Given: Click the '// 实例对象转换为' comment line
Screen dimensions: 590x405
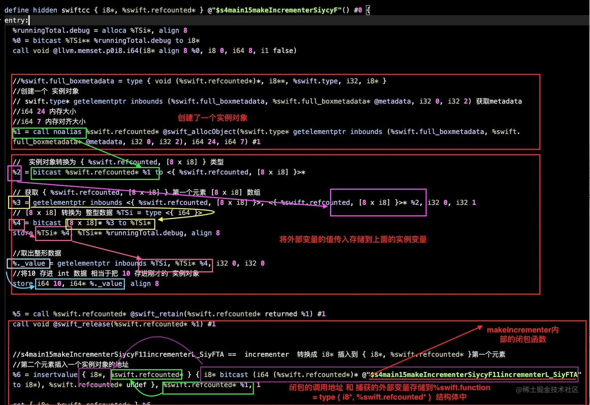Looking at the screenshot, I should click(x=118, y=162).
